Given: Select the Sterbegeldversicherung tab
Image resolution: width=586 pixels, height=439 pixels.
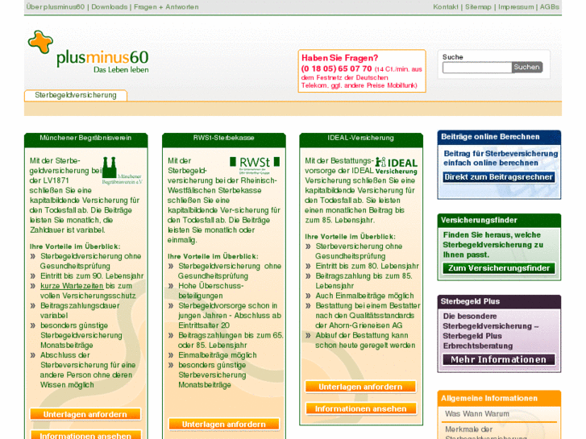Looking at the screenshot, I should pos(76,95).
